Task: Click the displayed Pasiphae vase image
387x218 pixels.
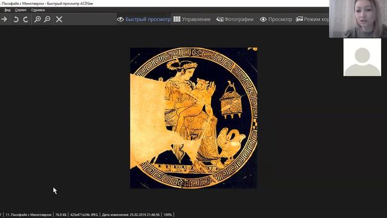Action: pos(193,118)
